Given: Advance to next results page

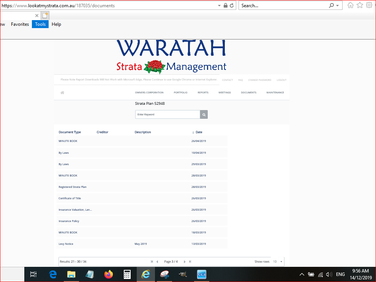Looking at the screenshot, I should coord(185,262).
